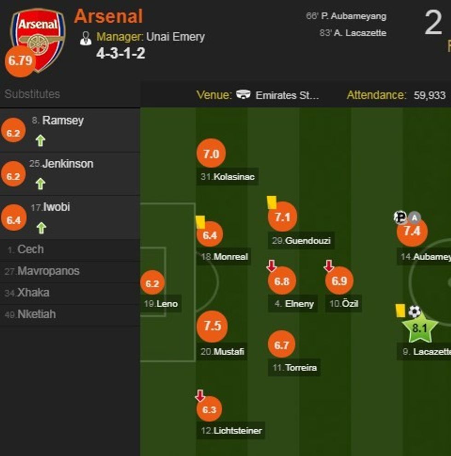Image resolution: width=451 pixels, height=456 pixels.
Task: Click the Unai Emery manager name
Action: click(175, 37)
